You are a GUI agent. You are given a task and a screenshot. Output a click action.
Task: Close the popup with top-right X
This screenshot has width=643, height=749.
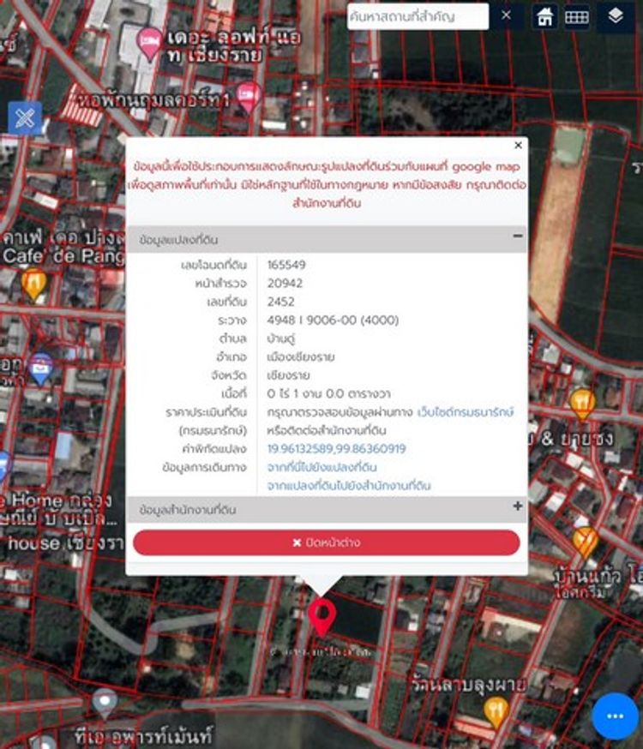tap(518, 146)
